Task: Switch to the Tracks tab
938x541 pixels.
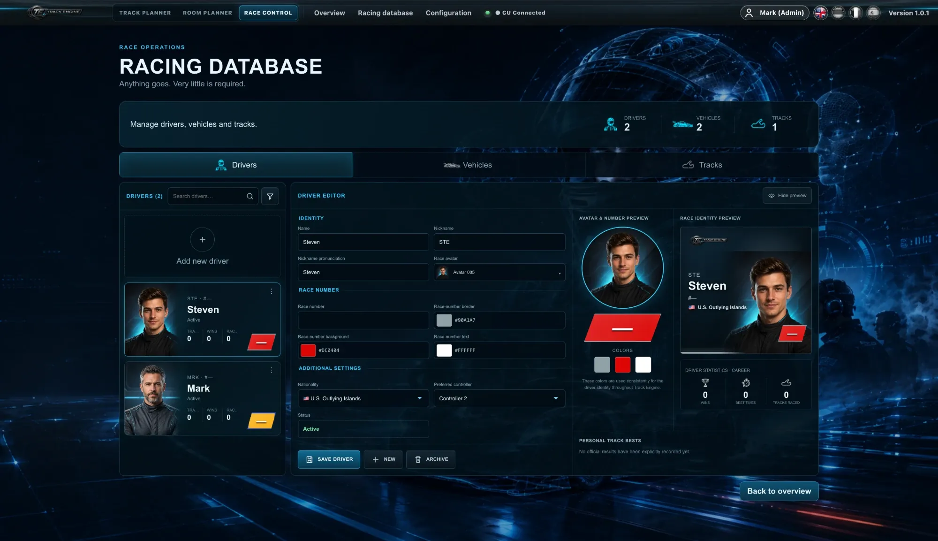Action: [702, 165]
